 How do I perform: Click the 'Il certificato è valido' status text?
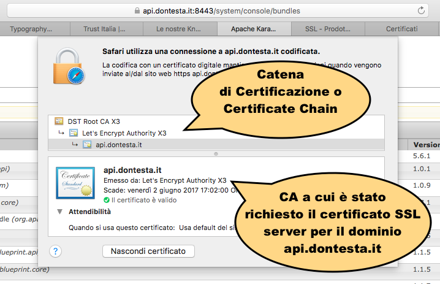144,200
